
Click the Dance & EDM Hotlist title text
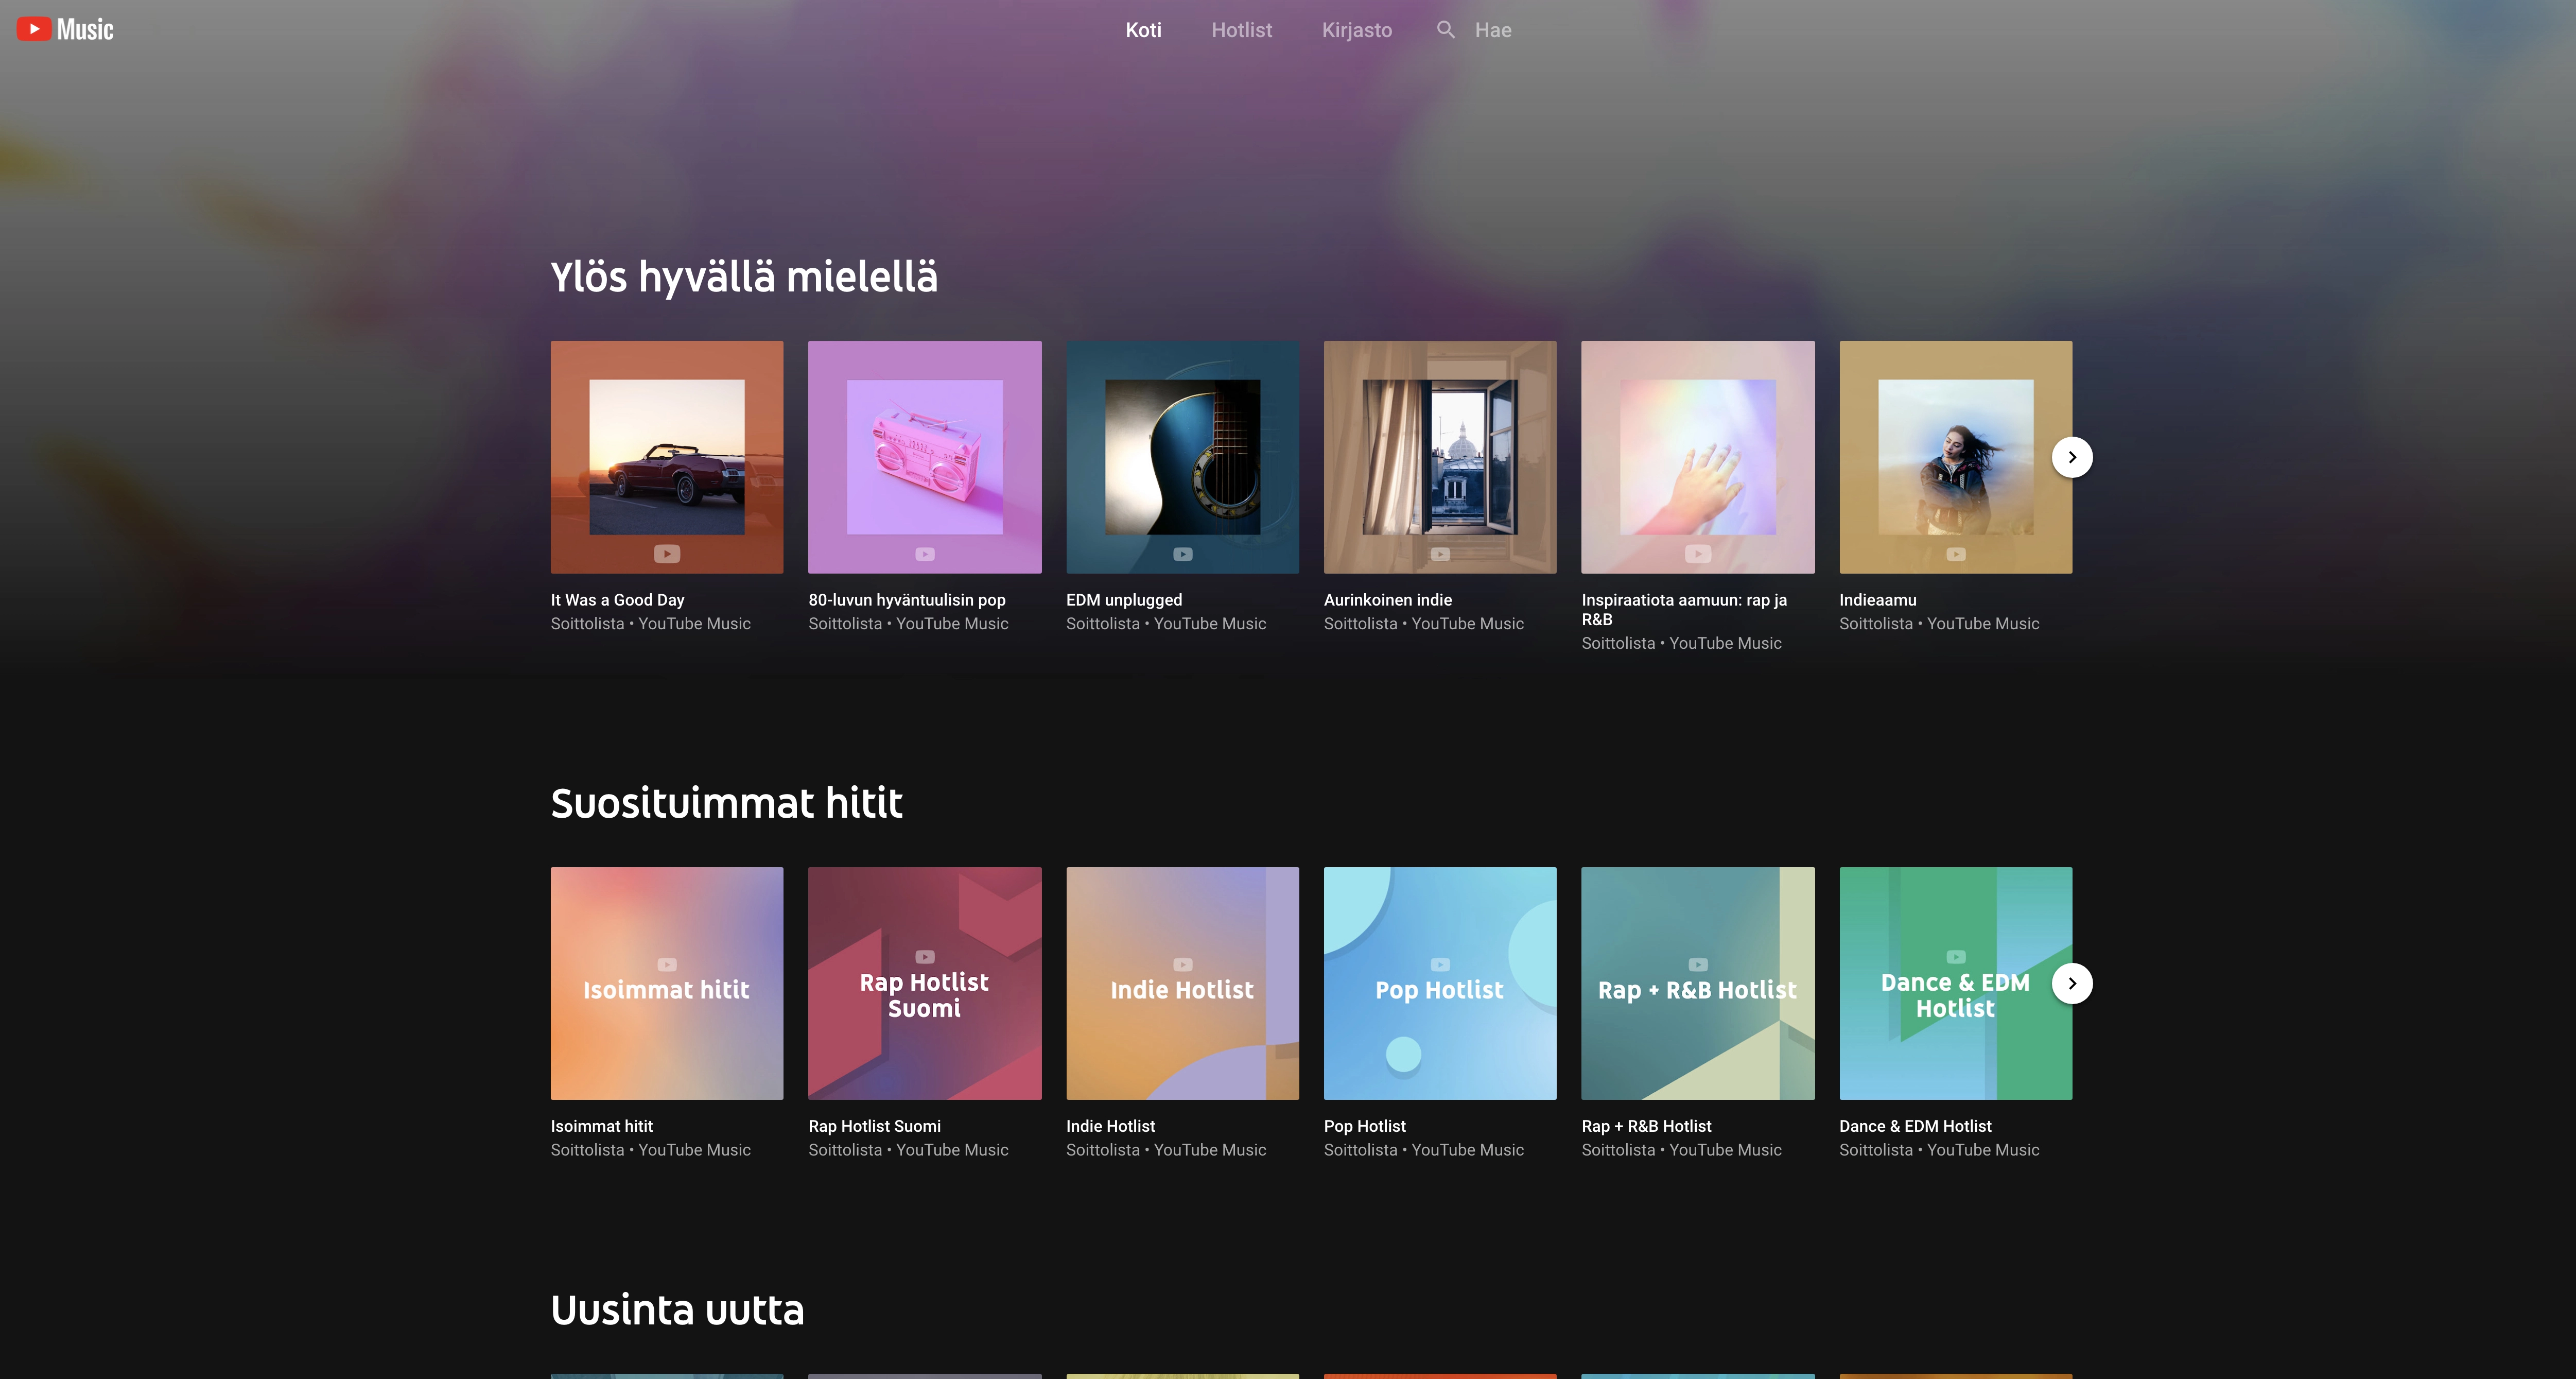coord(1914,1126)
